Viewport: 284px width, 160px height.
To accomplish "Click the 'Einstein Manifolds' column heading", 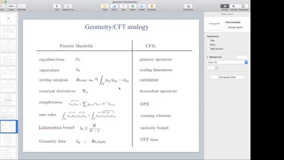I will (x=76, y=46).
